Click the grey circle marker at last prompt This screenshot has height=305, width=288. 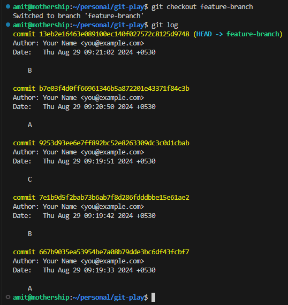pos(8,297)
